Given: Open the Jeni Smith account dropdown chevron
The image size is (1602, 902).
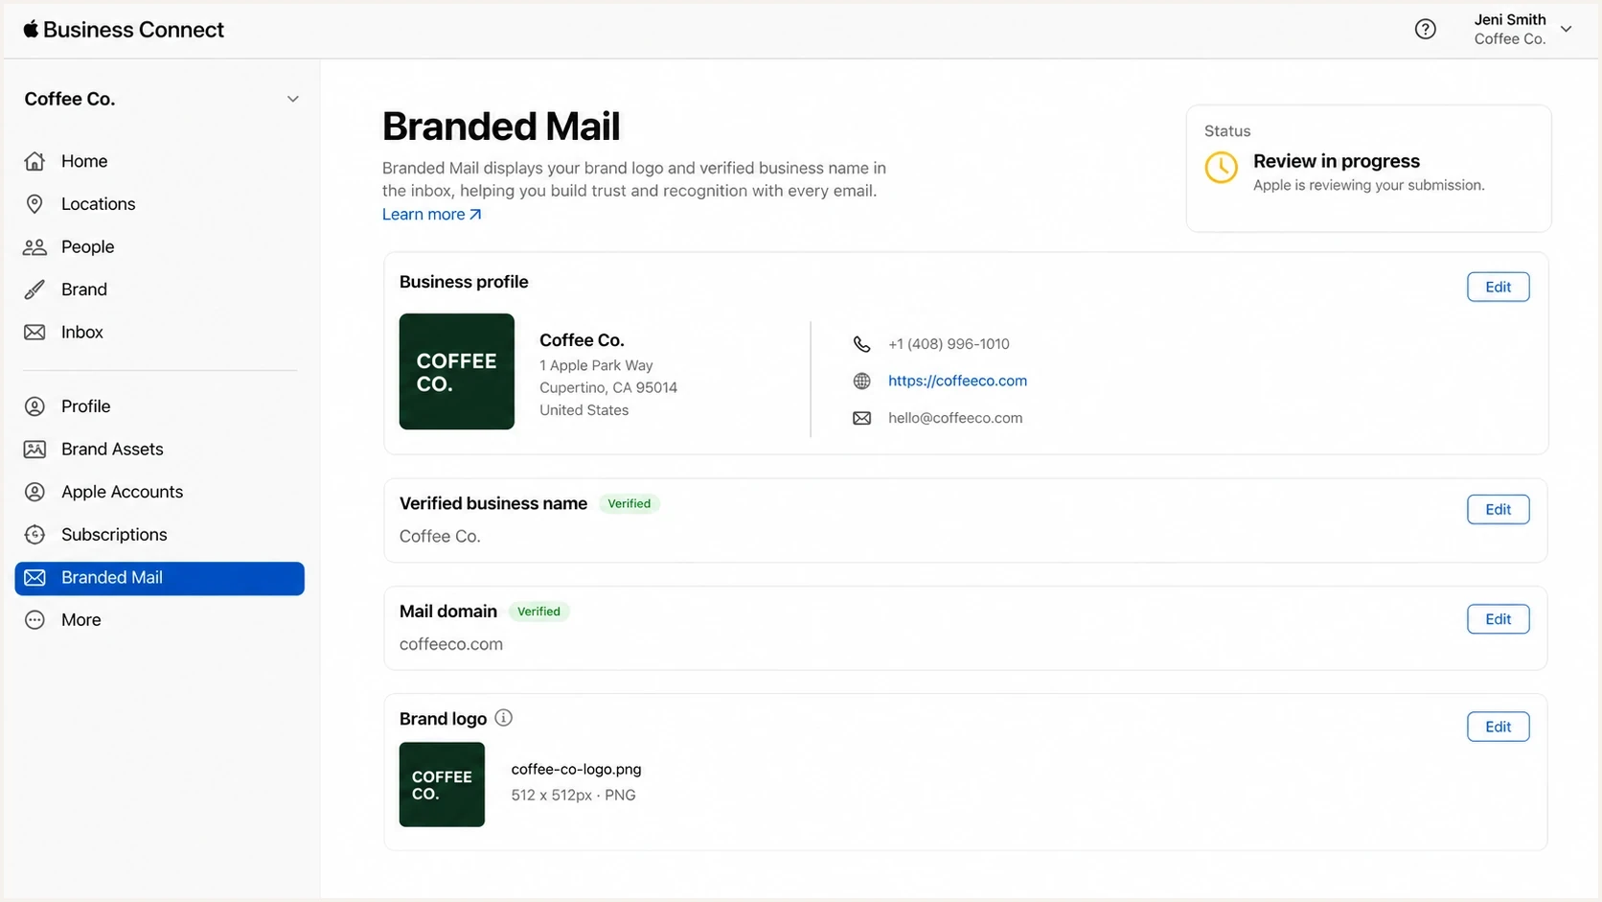Looking at the screenshot, I should pyautogui.click(x=1566, y=29).
